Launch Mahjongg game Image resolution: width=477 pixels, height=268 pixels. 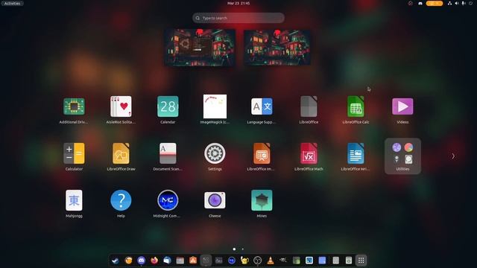[x=74, y=200]
